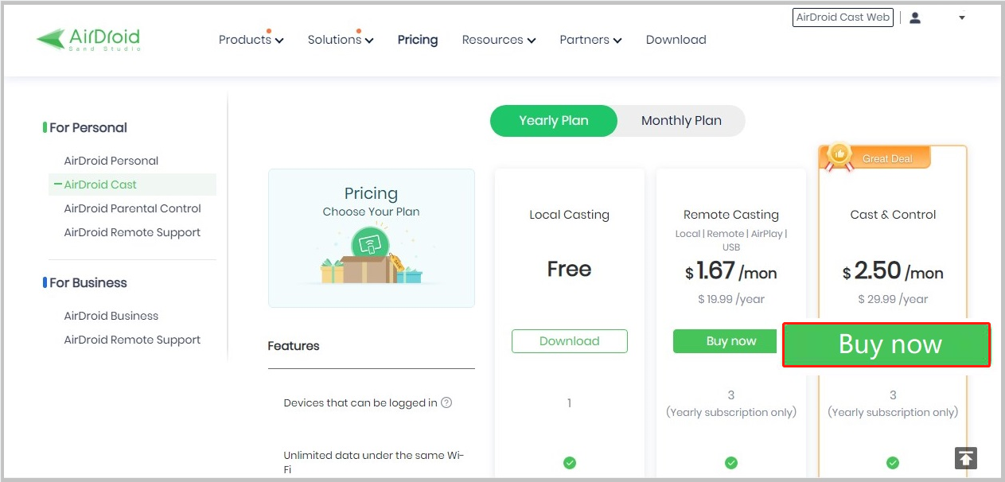Expand the Products menu
The image size is (1005, 482).
pos(251,40)
